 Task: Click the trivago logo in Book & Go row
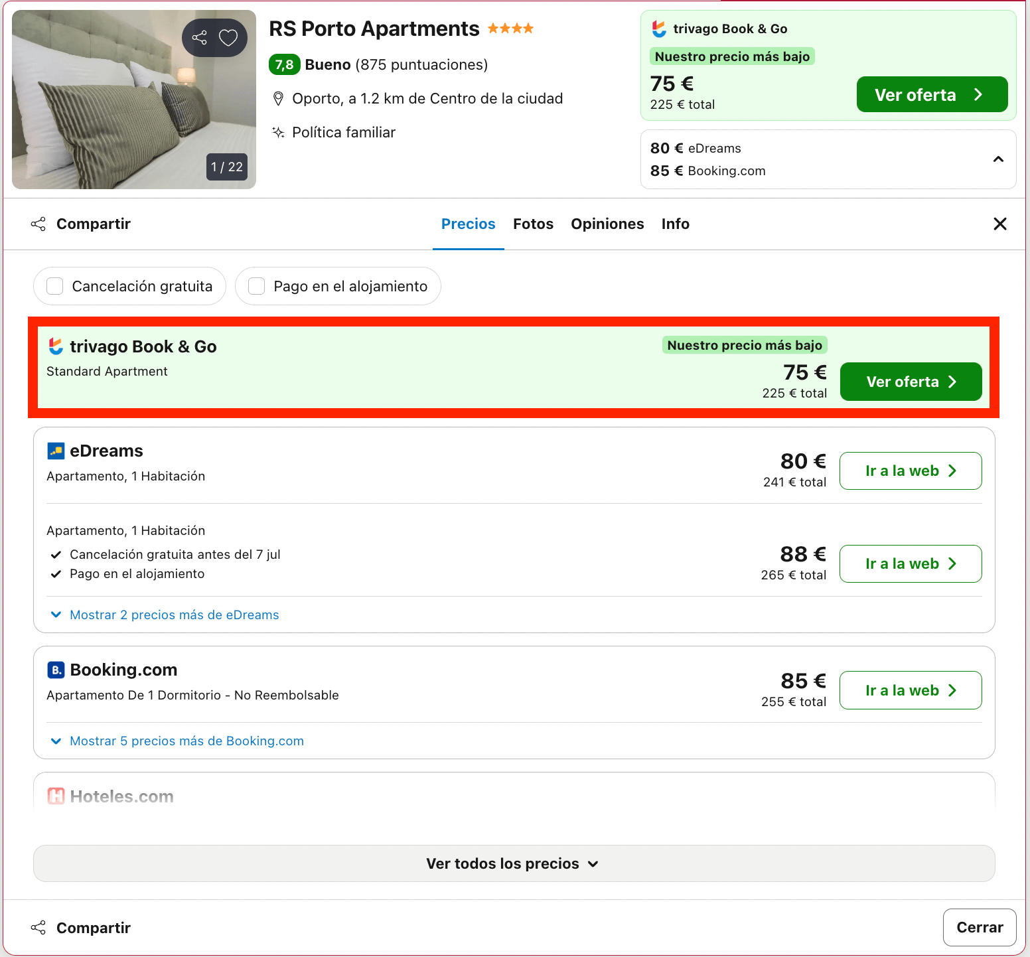coord(56,346)
